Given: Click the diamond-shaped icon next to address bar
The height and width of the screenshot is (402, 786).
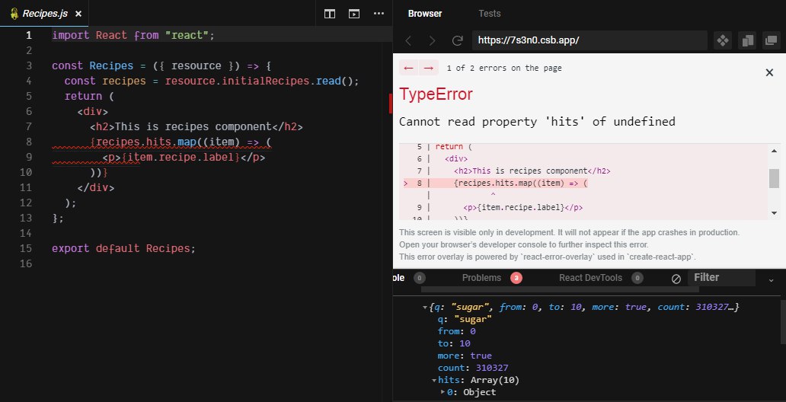Looking at the screenshot, I should (x=723, y=40).
